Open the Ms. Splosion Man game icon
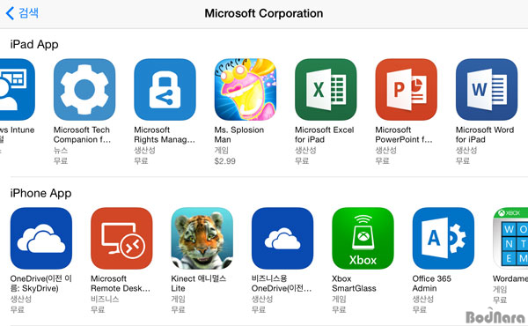This screenshot has height=326, width=528. pos(246,90)
